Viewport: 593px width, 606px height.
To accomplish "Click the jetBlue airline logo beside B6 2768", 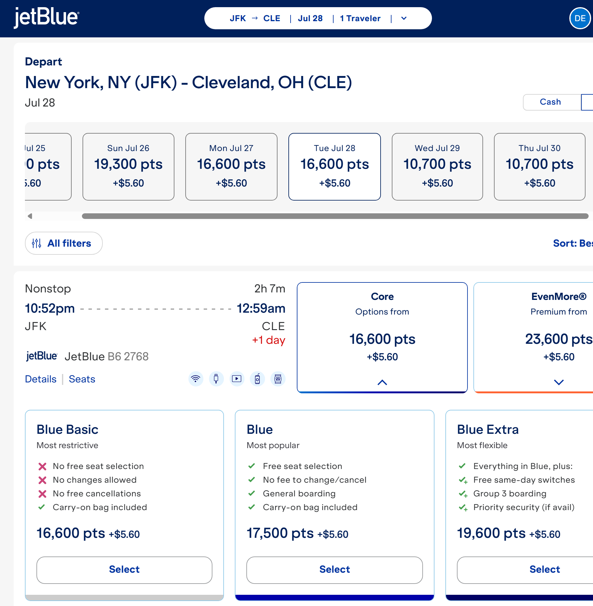I will pos(42,356).
